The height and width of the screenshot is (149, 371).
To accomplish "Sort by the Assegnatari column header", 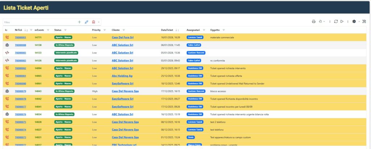I will point(194,30).
